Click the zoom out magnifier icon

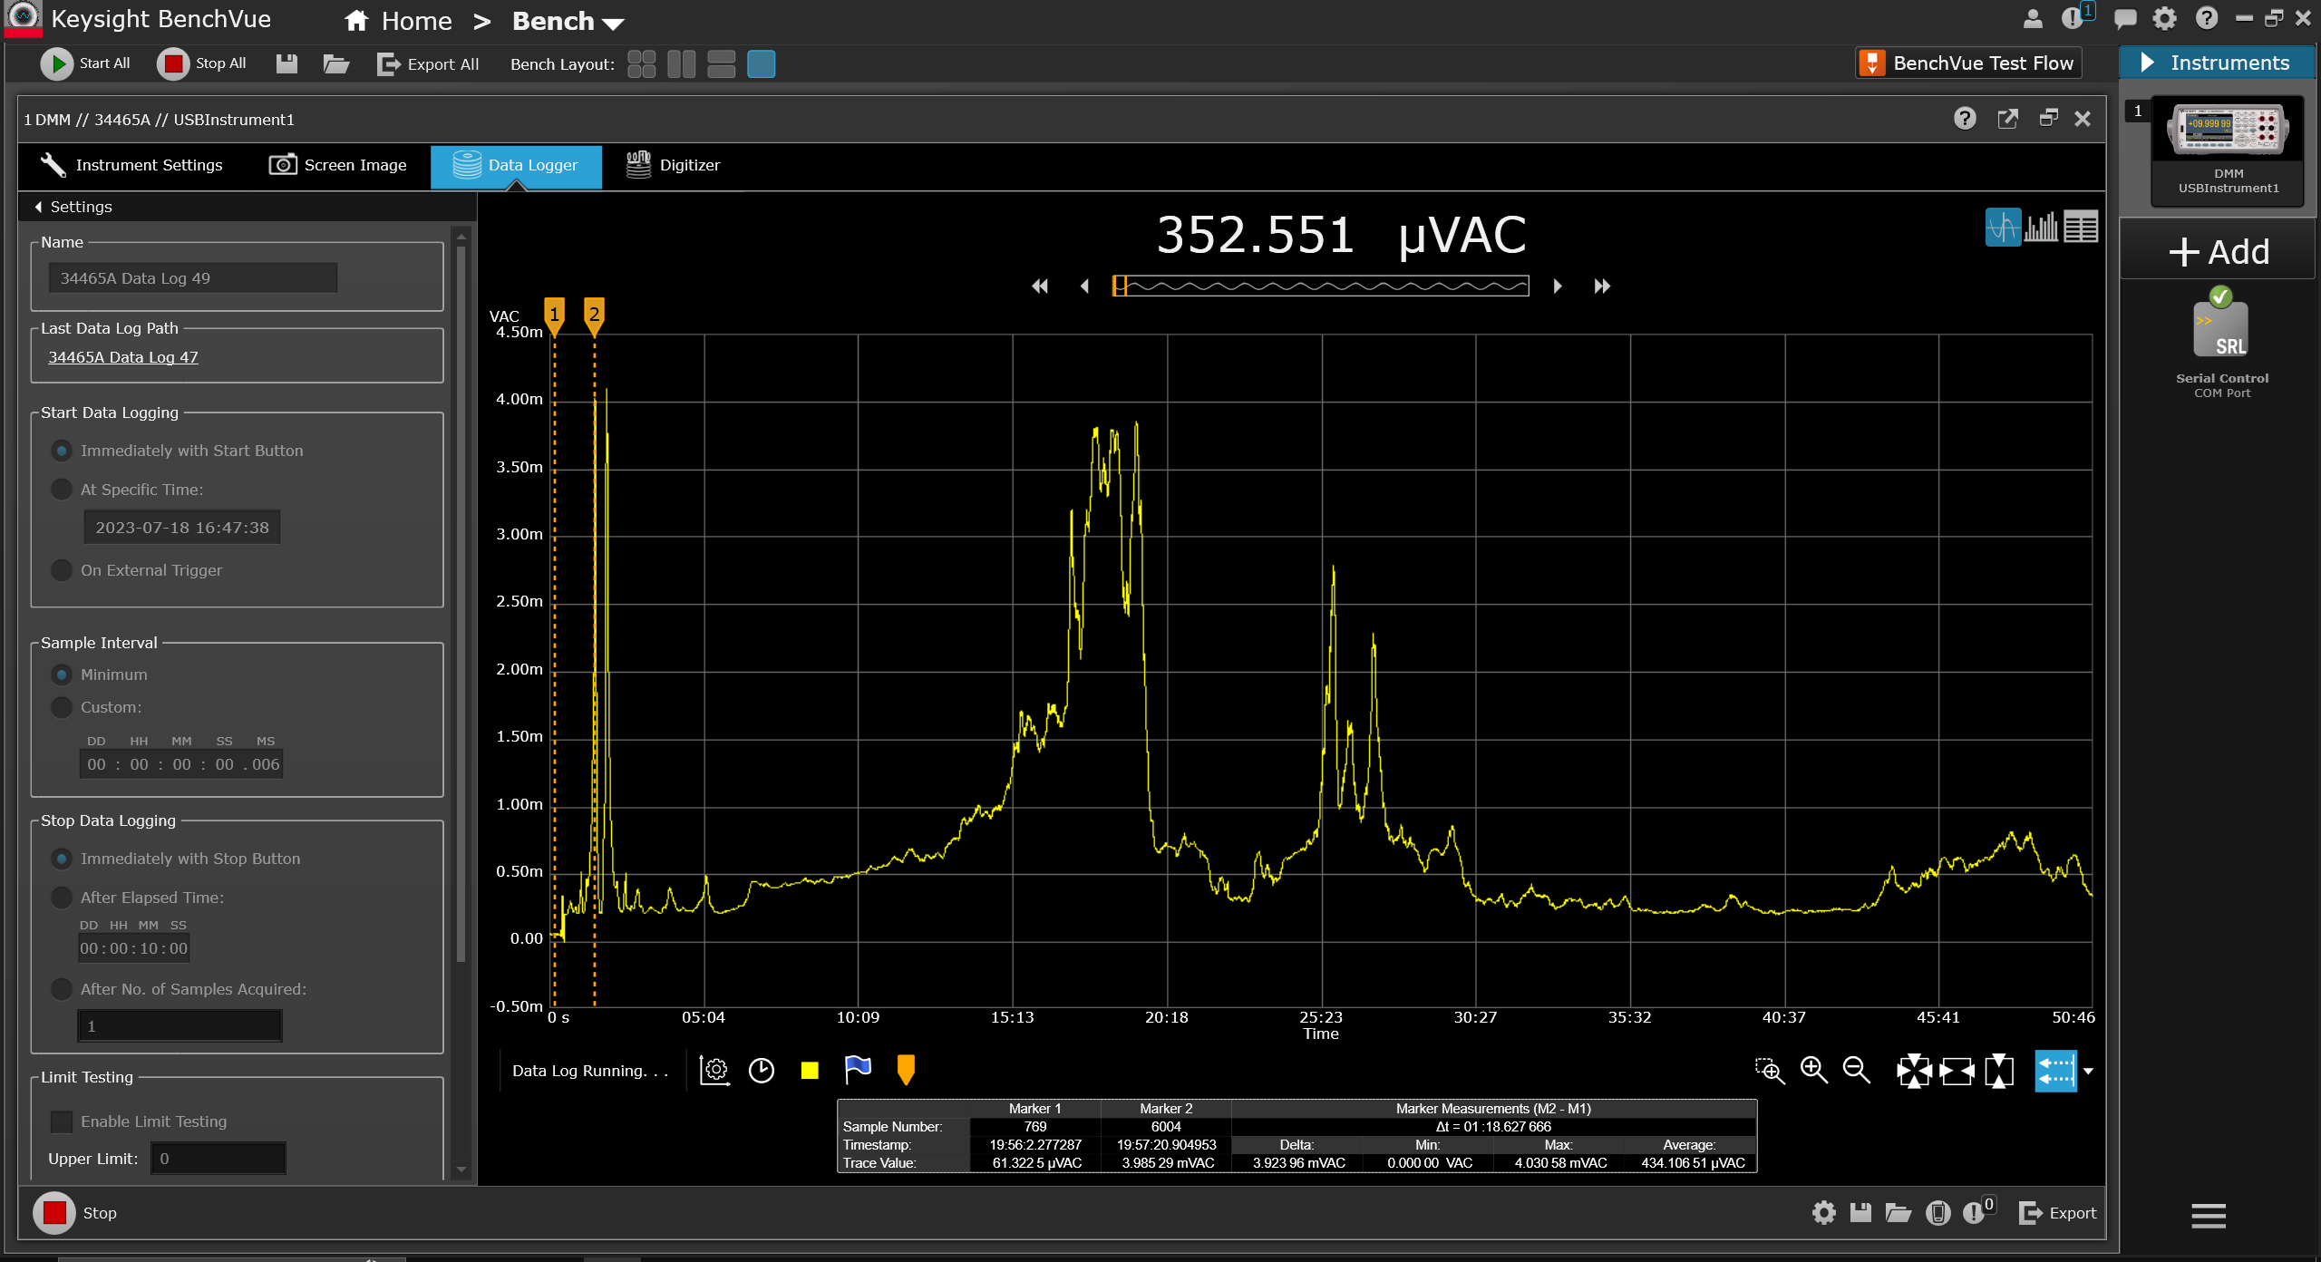tap(1856, 1071)
